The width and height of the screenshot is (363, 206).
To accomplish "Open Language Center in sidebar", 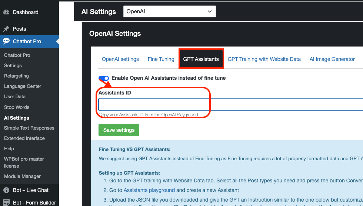I will coord(23,86).
